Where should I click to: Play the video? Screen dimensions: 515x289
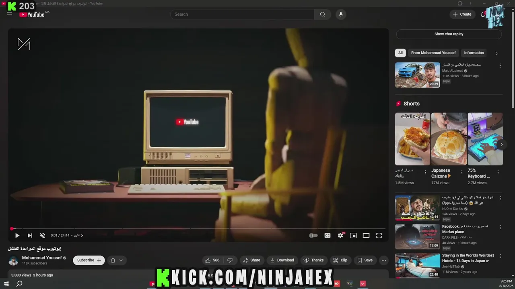coord(17,236)
